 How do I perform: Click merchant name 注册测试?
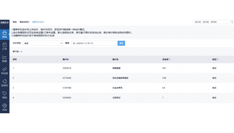tap(116, 98)
